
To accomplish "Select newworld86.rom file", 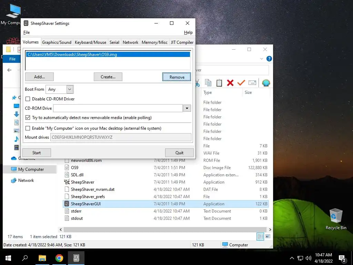I will pos(86,160).
